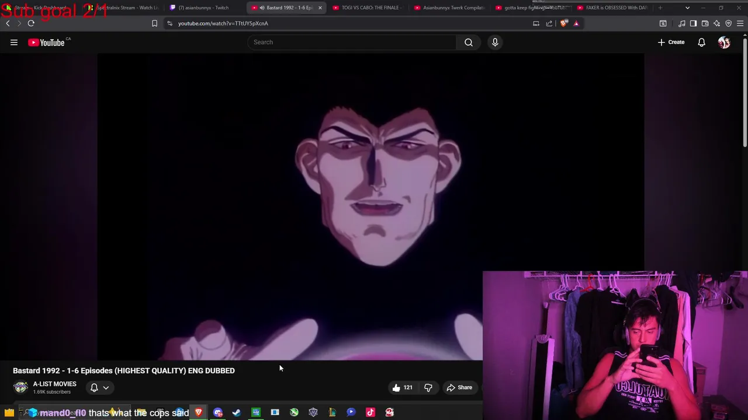Close the Bastard 1992 tab
This screenshot has width=748, height=420.
tap(320, 8)
